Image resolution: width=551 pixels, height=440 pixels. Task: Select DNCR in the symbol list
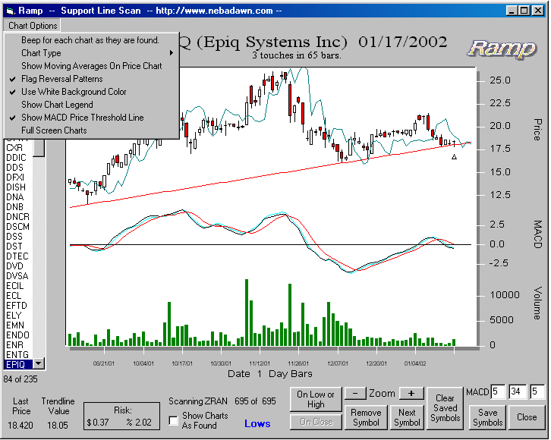tap(18, 217)
